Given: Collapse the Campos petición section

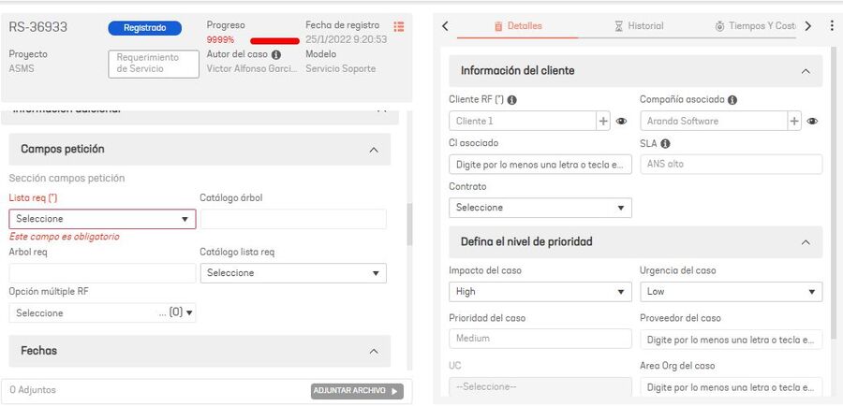Looking at the screenshot, I should click(374, 150).
